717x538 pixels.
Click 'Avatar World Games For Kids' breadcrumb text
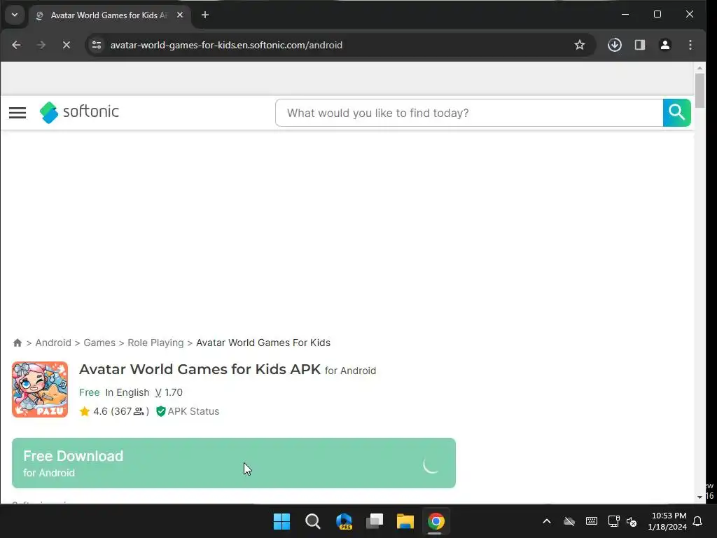pos(263,343)
